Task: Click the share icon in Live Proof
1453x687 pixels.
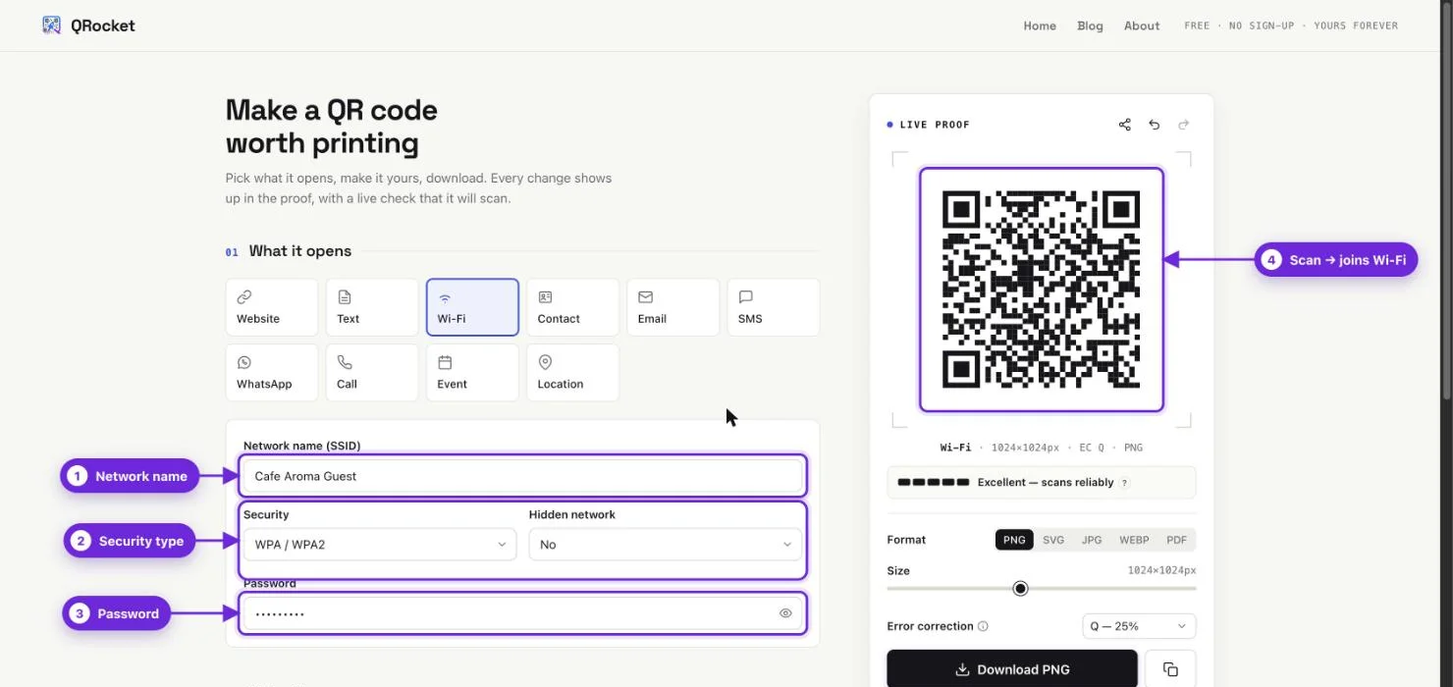Action: click(x=1125, y=125)
